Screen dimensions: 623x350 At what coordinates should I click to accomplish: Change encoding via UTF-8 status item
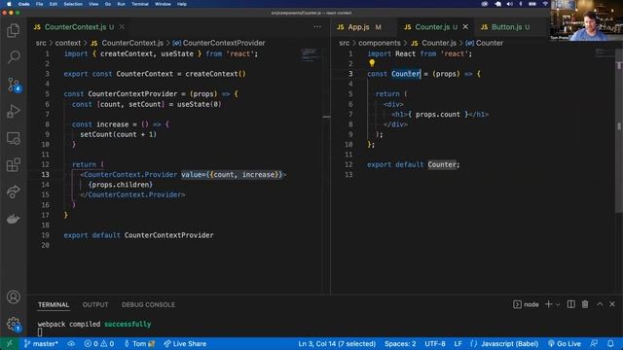tap(435, 343)
